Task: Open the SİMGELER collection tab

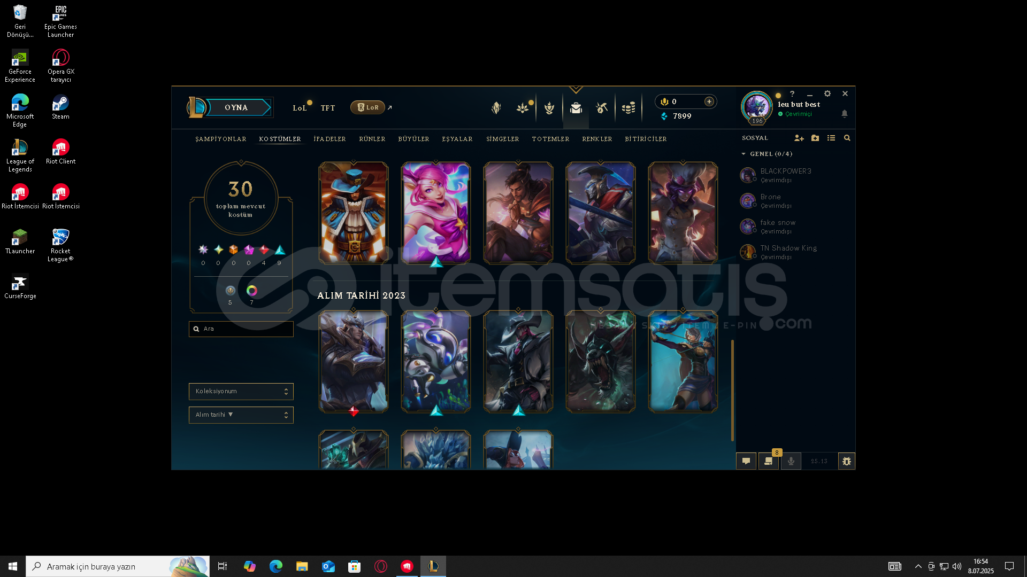Action: [x=503, y=139]
